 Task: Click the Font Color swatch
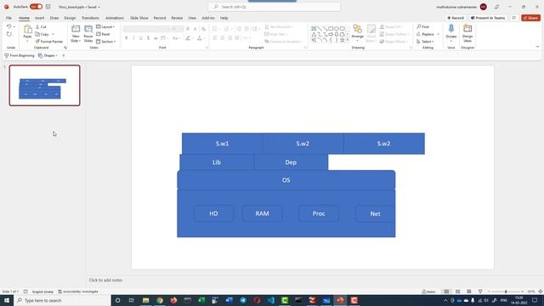coord(200,38)
